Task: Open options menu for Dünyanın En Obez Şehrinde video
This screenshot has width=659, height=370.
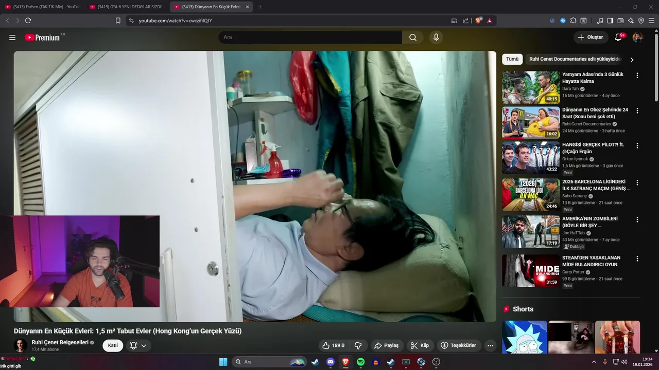Action: click(x=637, y=110)
